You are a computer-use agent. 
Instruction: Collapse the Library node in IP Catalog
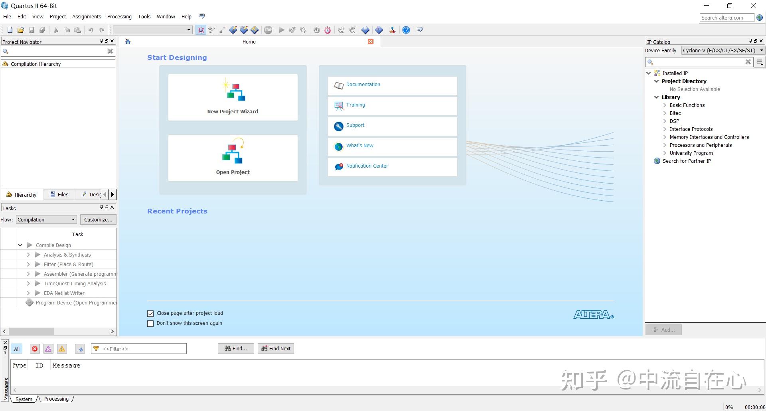(x=657, y=97)
